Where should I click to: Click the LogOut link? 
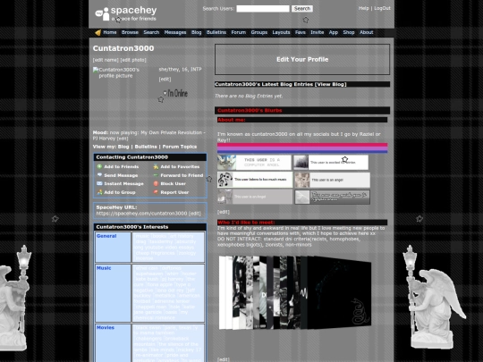(382, 8)
